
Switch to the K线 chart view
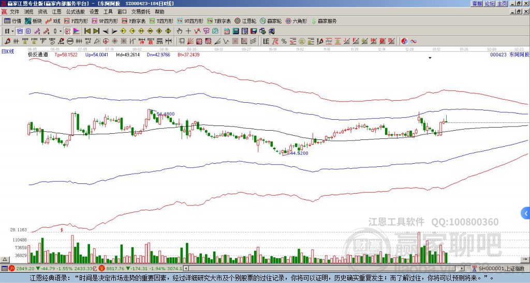(x=53, y=21)
